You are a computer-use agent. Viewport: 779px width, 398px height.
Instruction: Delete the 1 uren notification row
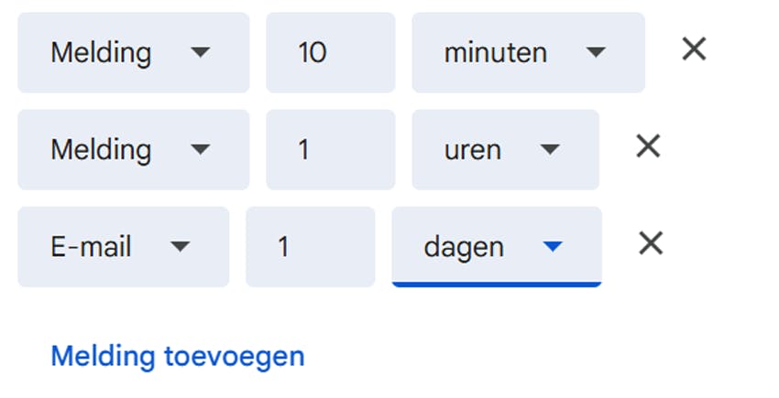tap(648, 146)
